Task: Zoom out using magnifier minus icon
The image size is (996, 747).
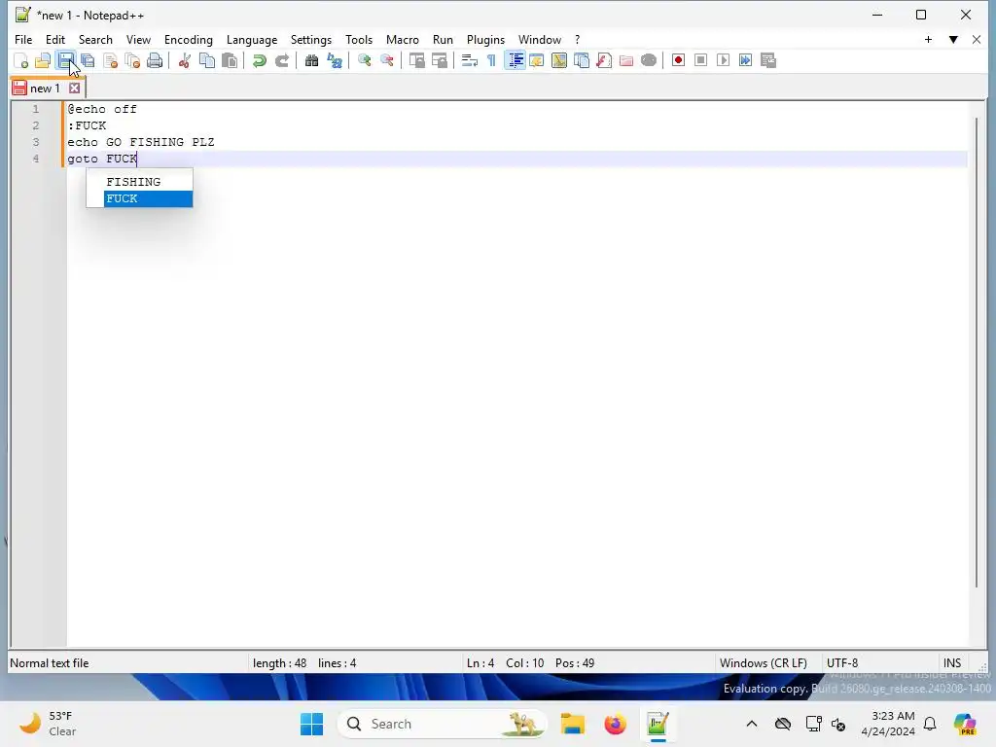Action: tap(386, 61)
